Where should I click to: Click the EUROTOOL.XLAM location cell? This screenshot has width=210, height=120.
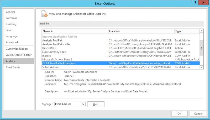140,52
